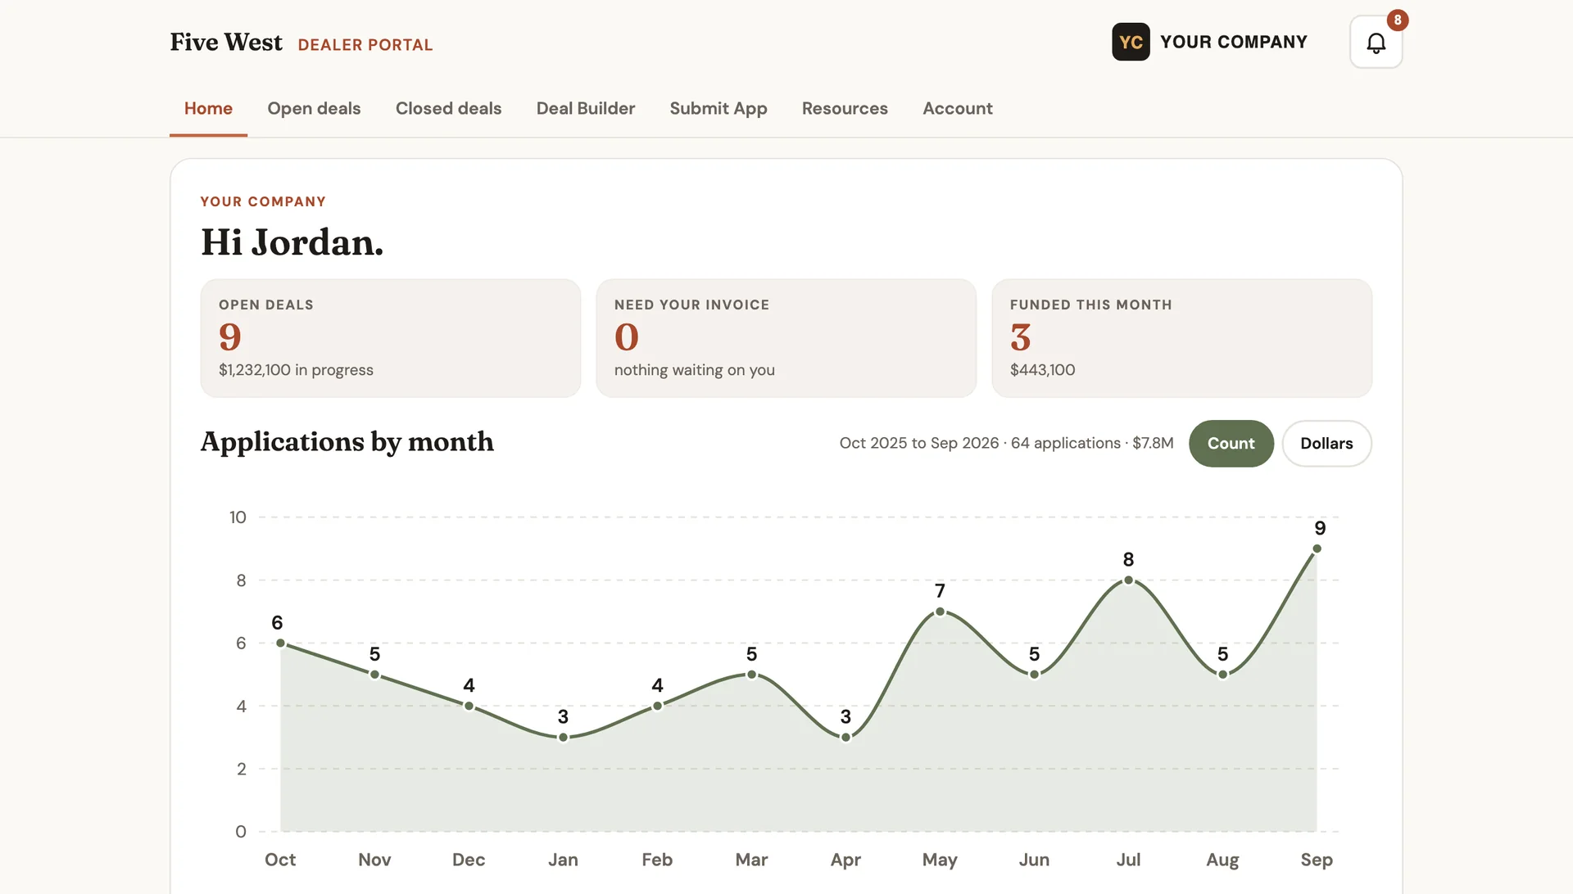Open the Need Your Invoice card
The height and width of the screenshot is (894, 1573).
point(786,338)
